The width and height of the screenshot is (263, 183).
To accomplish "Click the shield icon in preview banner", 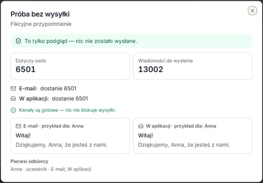I will point(18,41).
